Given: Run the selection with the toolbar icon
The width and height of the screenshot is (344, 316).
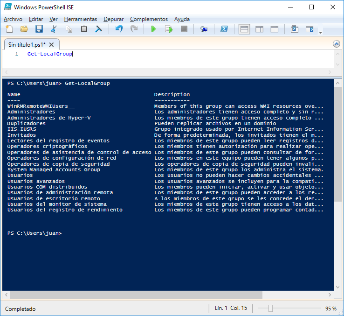Looking at the screenshot, I should pyautogui.click(x=169, y=29).
